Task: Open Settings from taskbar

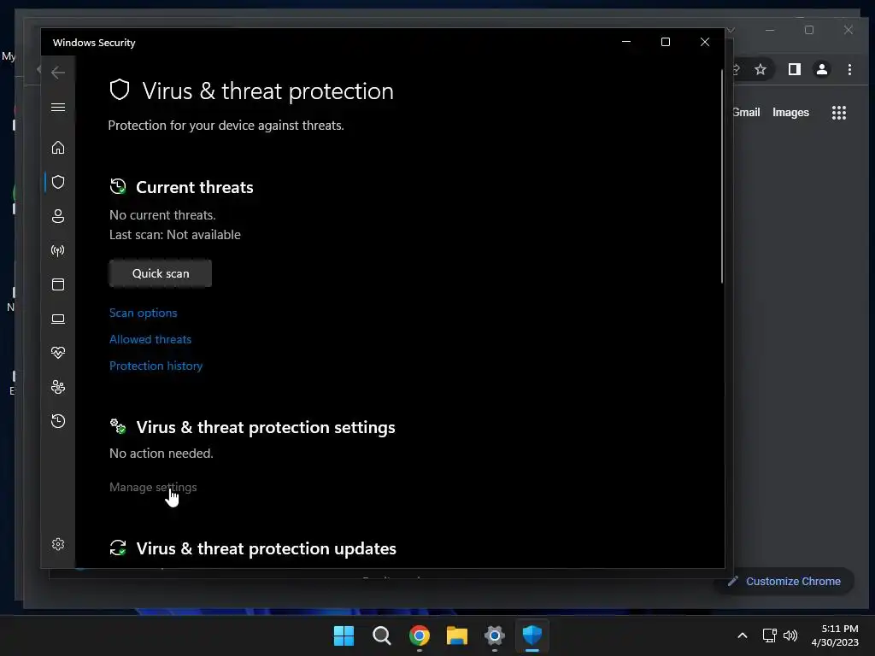Action: coord(495,635)
